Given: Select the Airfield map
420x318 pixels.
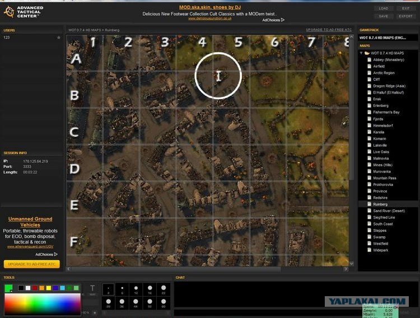Looking at the screenshot, I should pyautogui.click(x=379, y=66).
